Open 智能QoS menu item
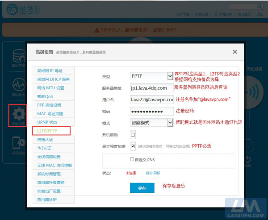The image size is (268, 220). [54, 96]
